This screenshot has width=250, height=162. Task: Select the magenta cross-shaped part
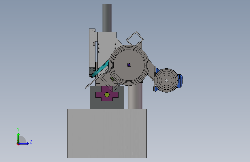coord(107,94)
